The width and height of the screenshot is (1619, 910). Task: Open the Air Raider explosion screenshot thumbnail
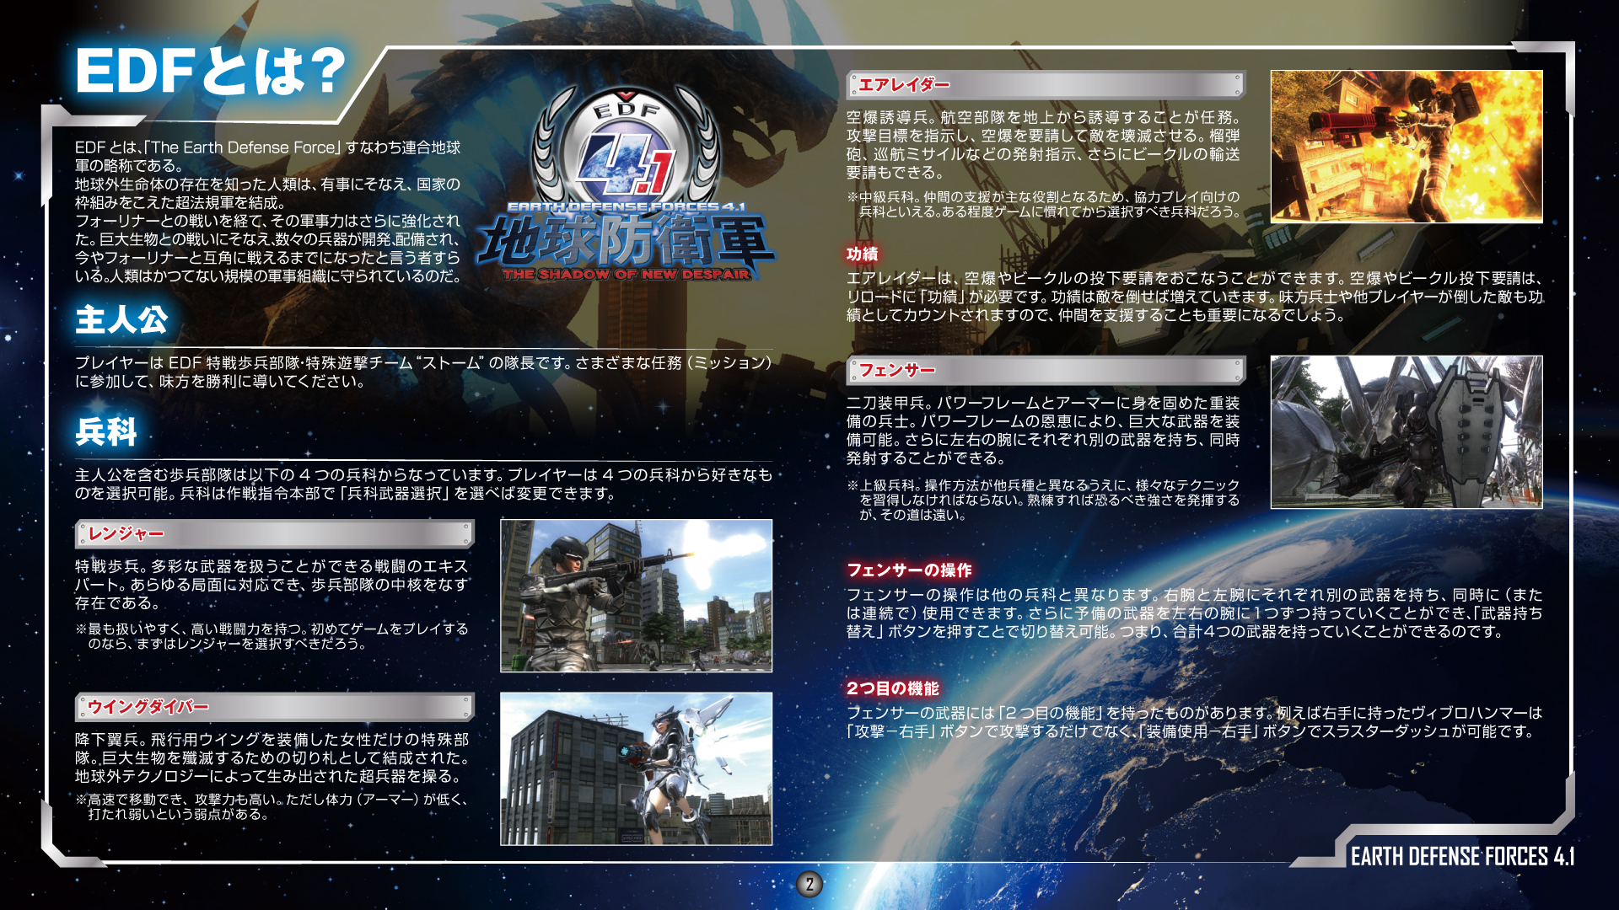pyautogui.click(x=1407, y=147)
